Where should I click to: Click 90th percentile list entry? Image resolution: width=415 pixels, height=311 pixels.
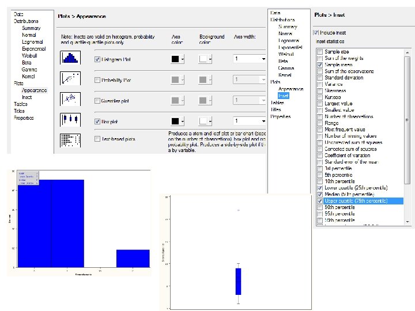(339, 207)
